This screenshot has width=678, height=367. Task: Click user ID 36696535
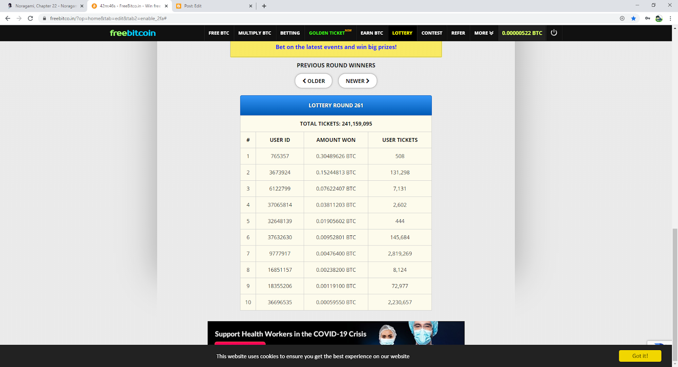(x=280, y=302)
